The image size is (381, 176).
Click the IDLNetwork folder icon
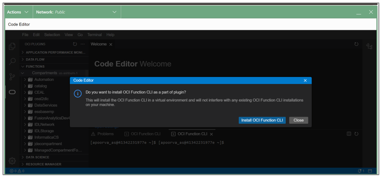pos(30,125)
